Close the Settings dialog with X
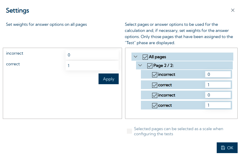Viewport: 243px width, 161px height. point(233,10)
